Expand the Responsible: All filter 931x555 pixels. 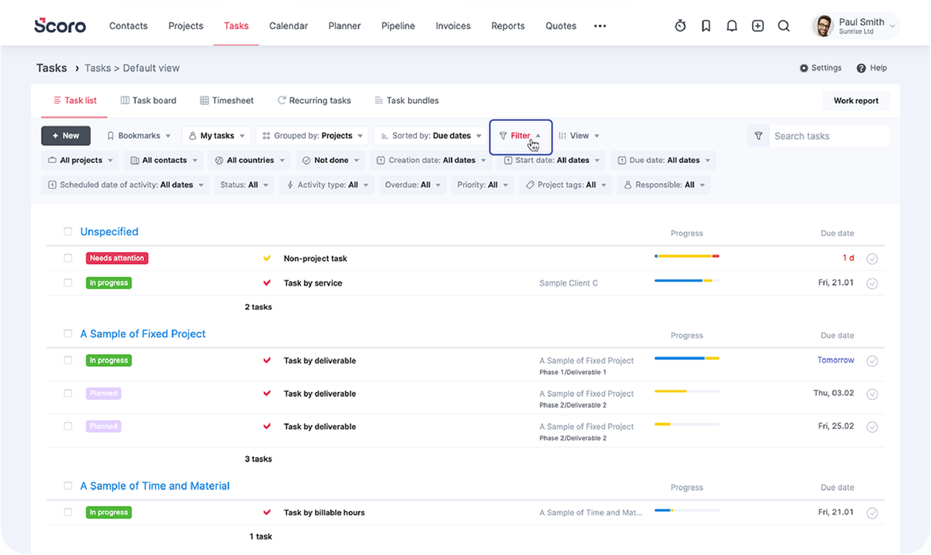coord(663,184)
